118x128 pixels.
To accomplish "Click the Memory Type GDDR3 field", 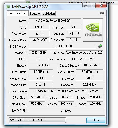I will click(x=41, y=78).
